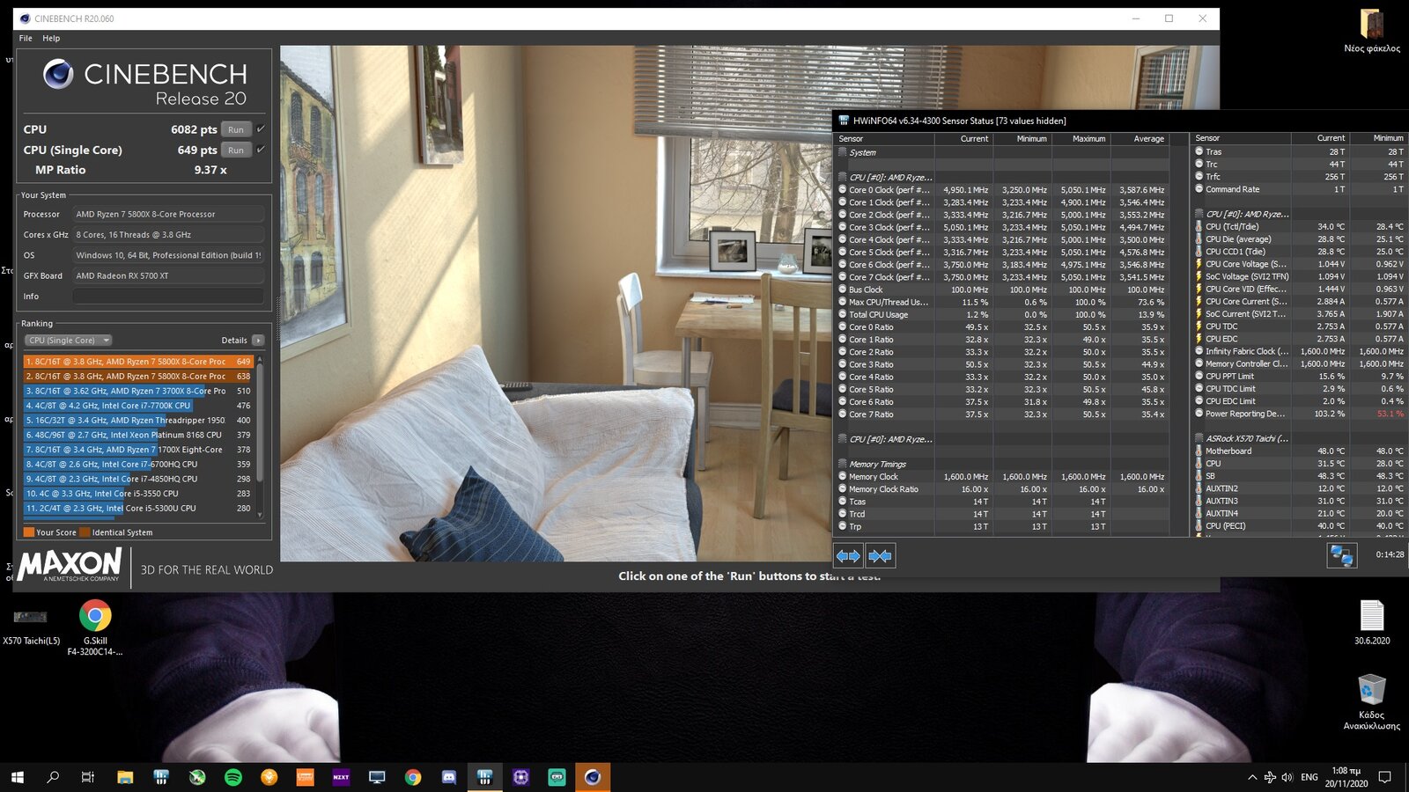This screenshot has width=1409, height=792.
Task: Switch to Cinebench taskbar icon
Action: [x=593, y=777]
